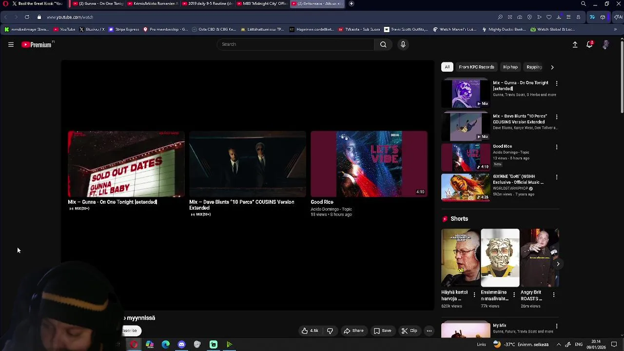Screen dimensions: 624x351
Task: Open the browser downloads icon
Action: pos(559,17)
